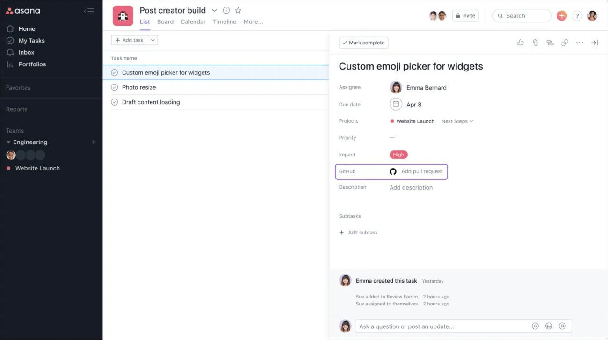Attach a file to the task

pos(535,42)
